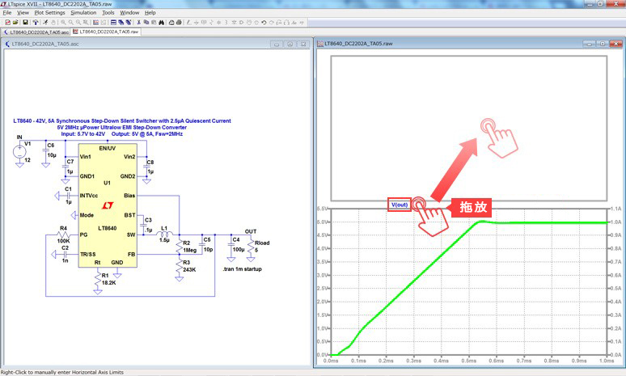Viewport: 626px width, 376px height.
Task: Start simulation with the Run icon
Action: 47,23
